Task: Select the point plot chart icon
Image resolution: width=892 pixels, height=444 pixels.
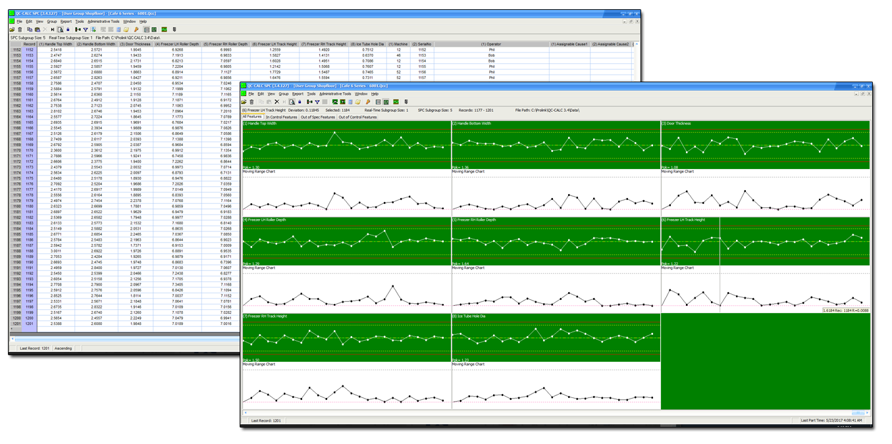Action: 77,29
